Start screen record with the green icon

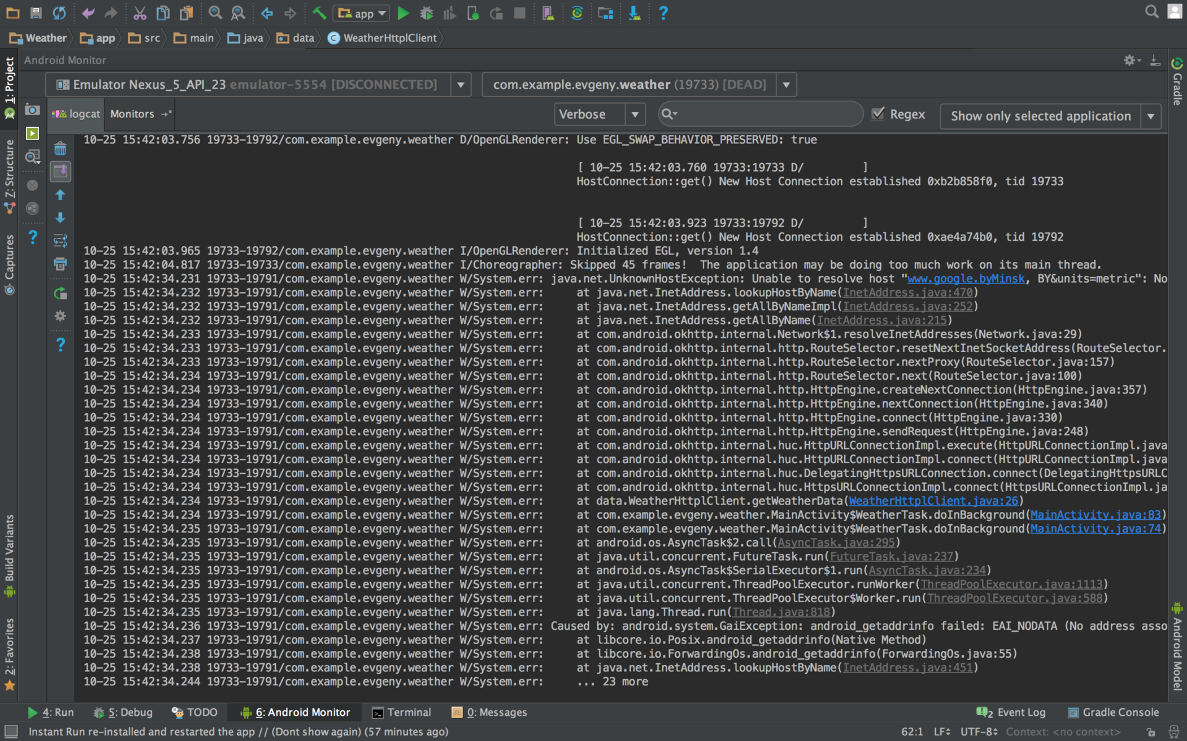point(32,133)
